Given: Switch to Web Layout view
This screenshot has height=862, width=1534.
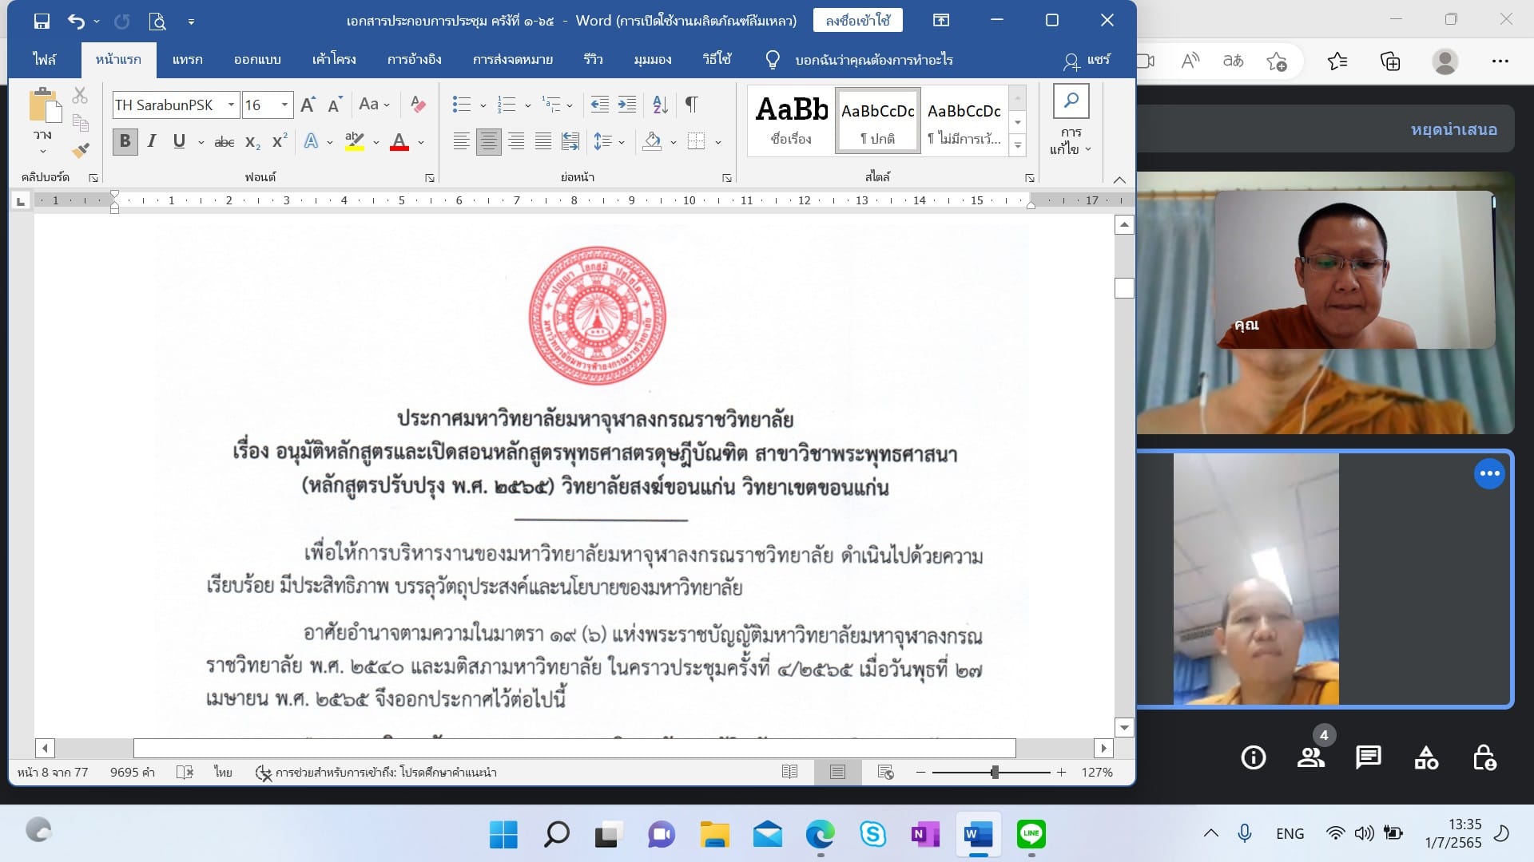Looking at the screenshot, I should pos(885,772).
